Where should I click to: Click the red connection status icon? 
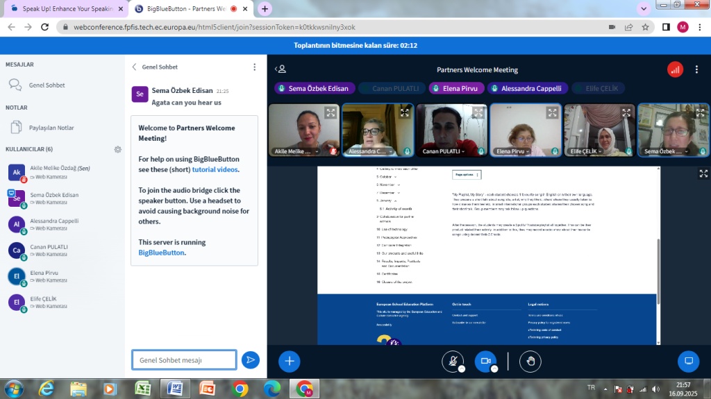coord(675,69)
